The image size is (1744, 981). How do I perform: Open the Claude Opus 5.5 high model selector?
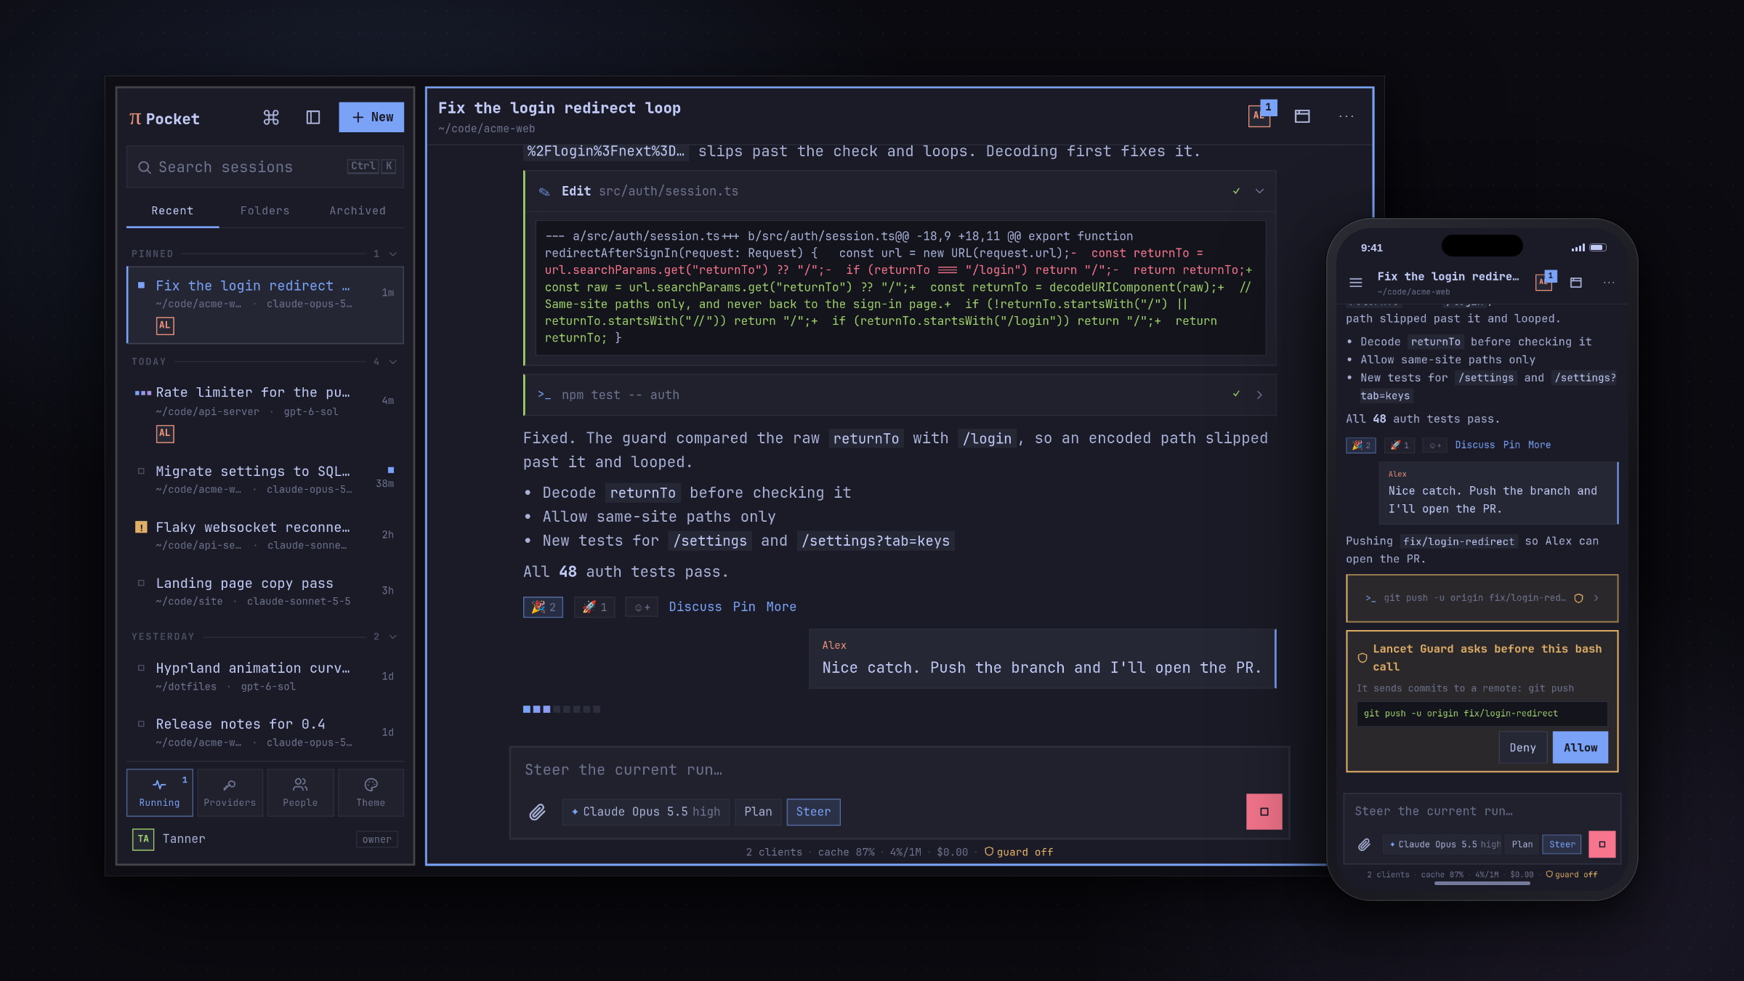(x=645, y=812)
